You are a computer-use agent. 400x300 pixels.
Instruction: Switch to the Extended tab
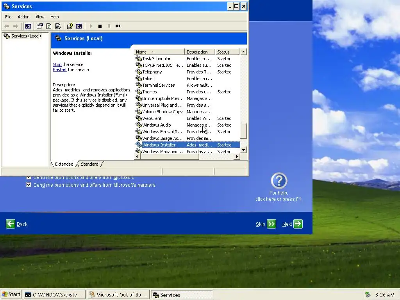coord(64,164)
